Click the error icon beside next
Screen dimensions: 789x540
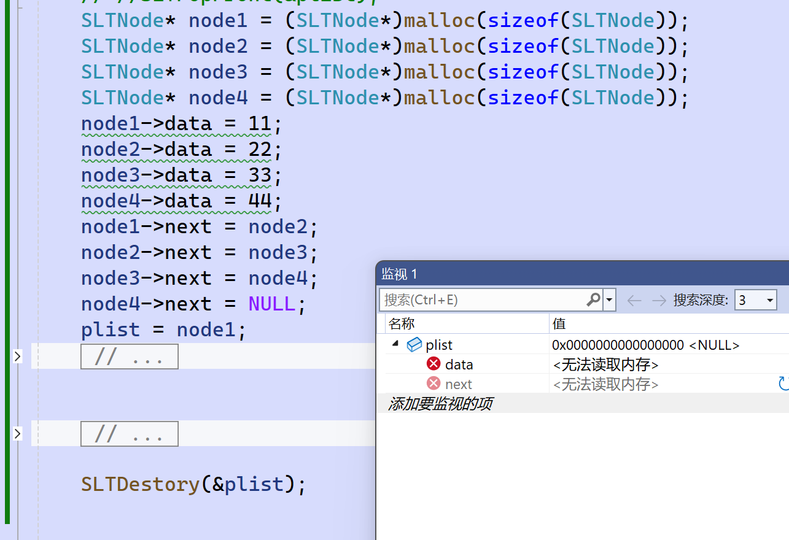click(433, 384)
